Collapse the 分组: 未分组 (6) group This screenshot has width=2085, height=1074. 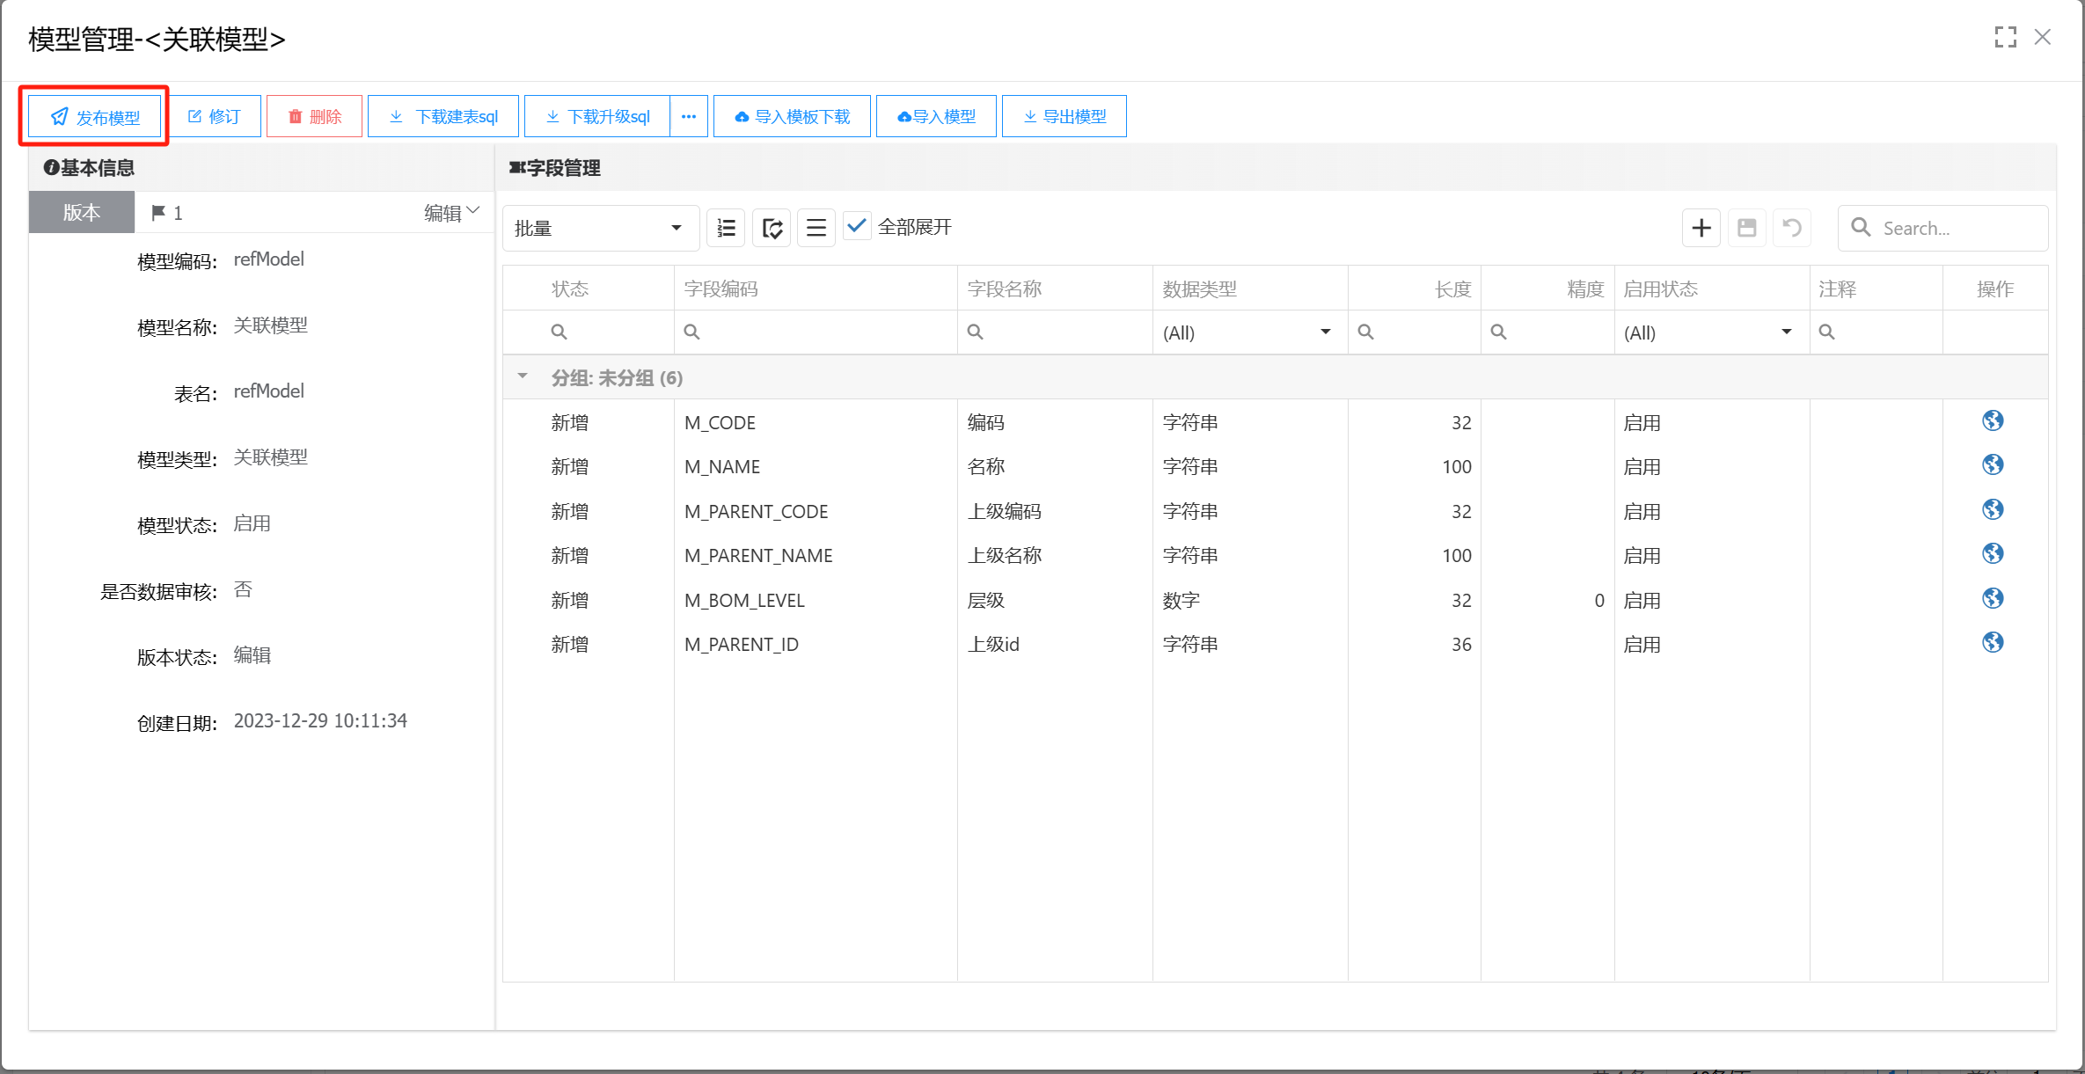coord(523,376)
